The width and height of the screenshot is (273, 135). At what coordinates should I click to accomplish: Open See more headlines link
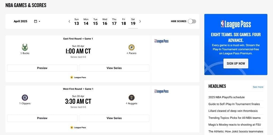pos(258,87)
